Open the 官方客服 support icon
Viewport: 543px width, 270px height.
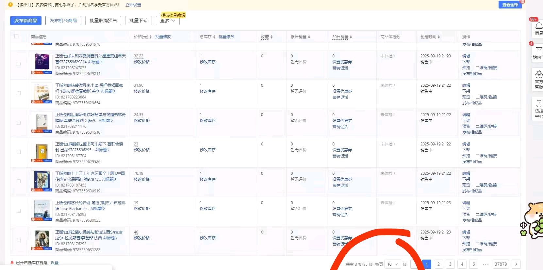(539, 75)
